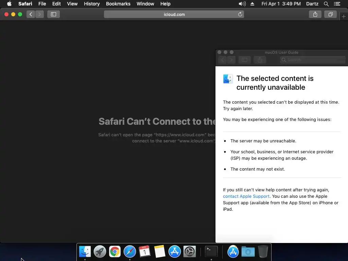Make the Safari window full screen

[x=20, y=14]
